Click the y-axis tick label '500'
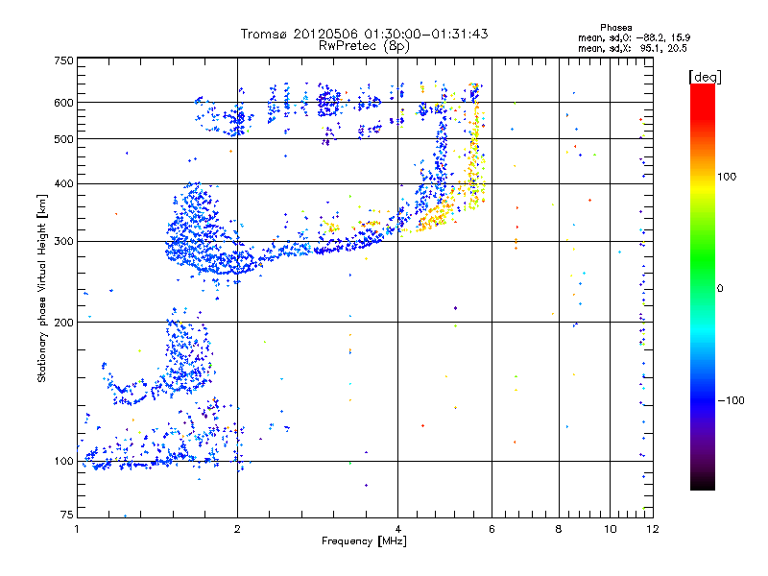Viewport: 768px width, 576px height. coord(63,139)
